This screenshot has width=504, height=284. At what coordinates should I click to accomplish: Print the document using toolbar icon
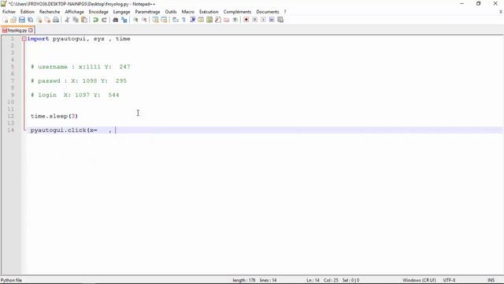click(x=56, y=20)
